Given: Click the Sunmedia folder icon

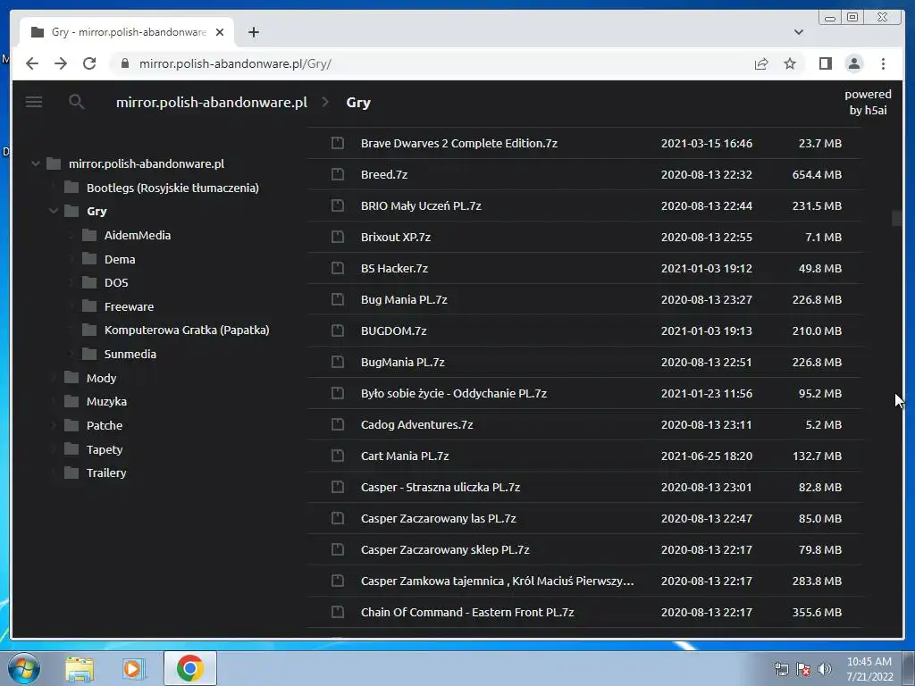Looking at the screenshot, I should click(x=89, y=354).
